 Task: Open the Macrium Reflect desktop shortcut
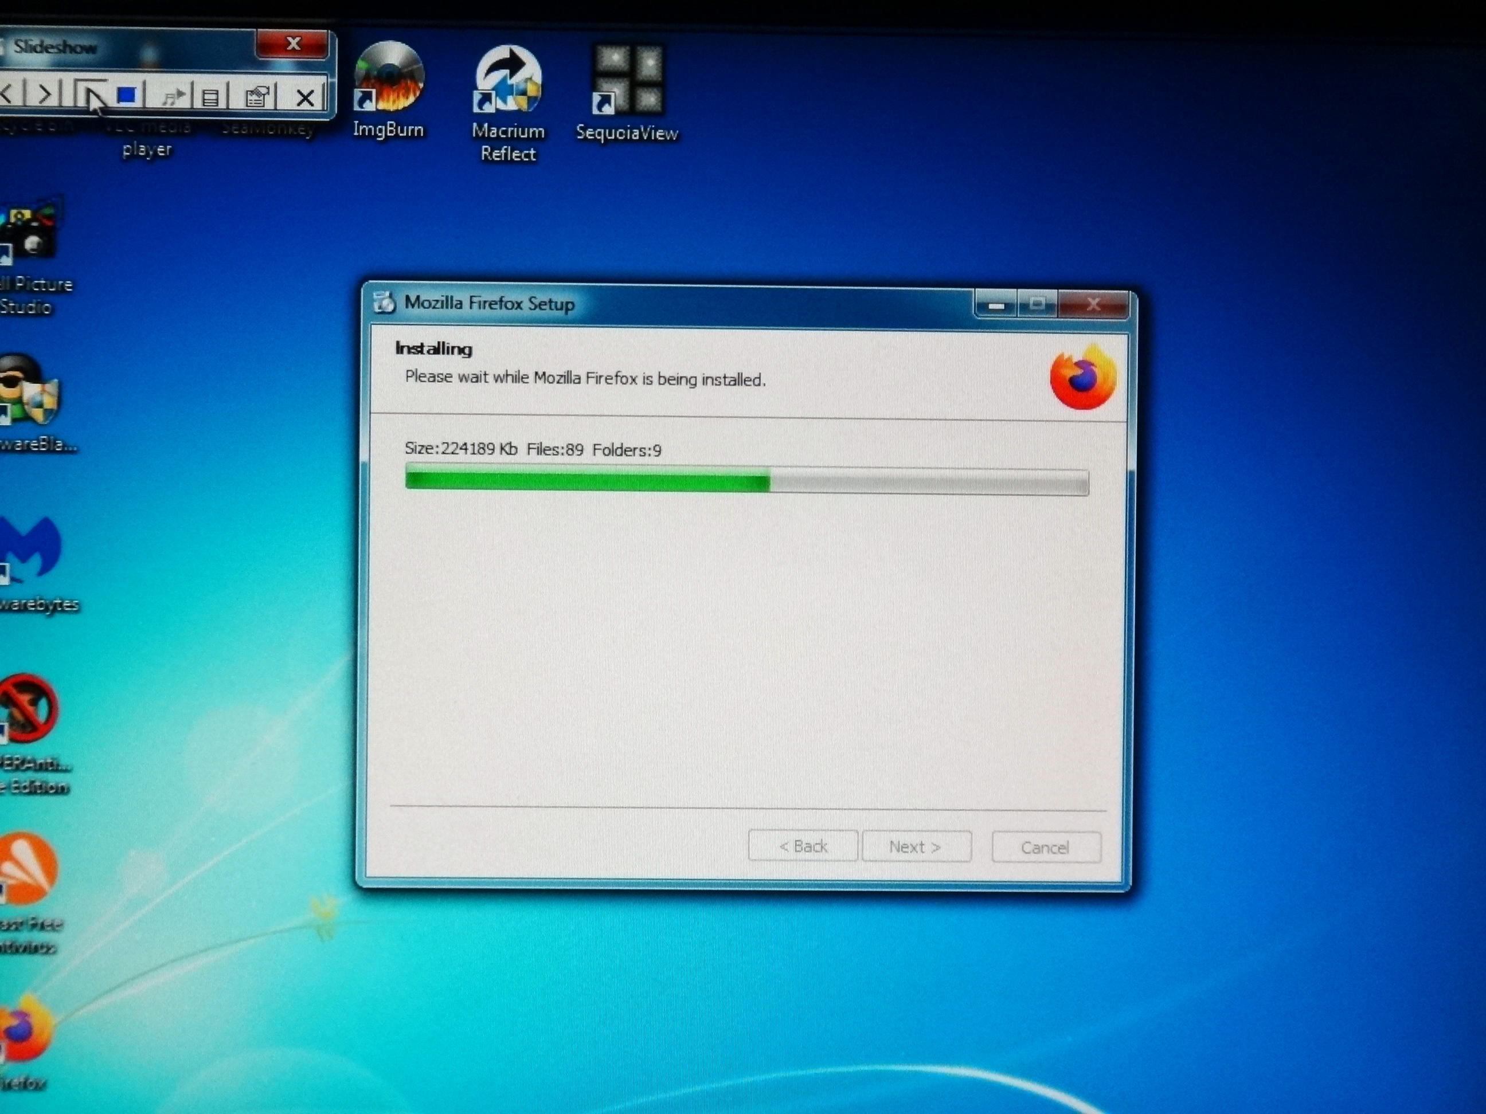(508, 103)
